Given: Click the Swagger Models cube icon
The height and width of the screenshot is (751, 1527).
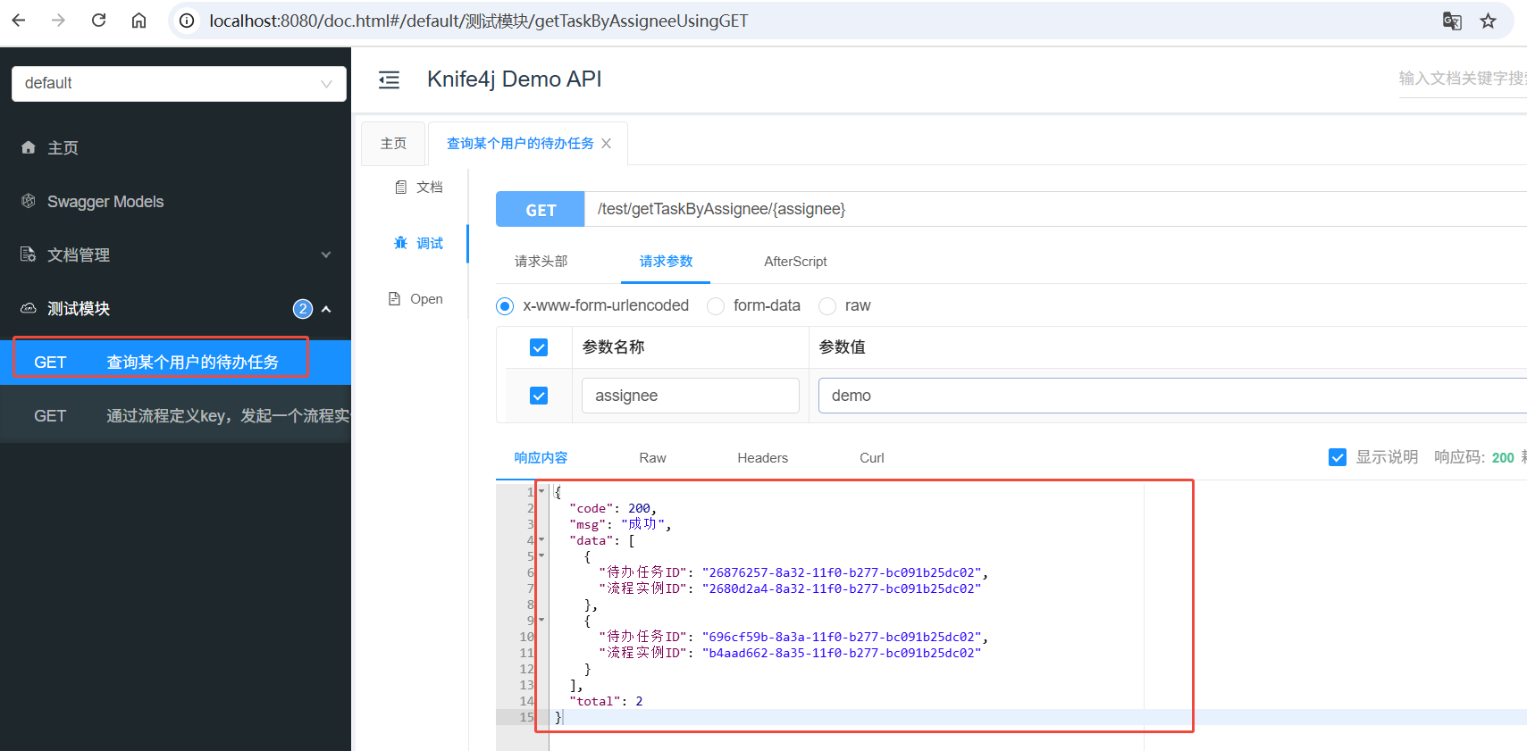Looking at the screenshot, I should pyautogui.click(x=29, y=201).
